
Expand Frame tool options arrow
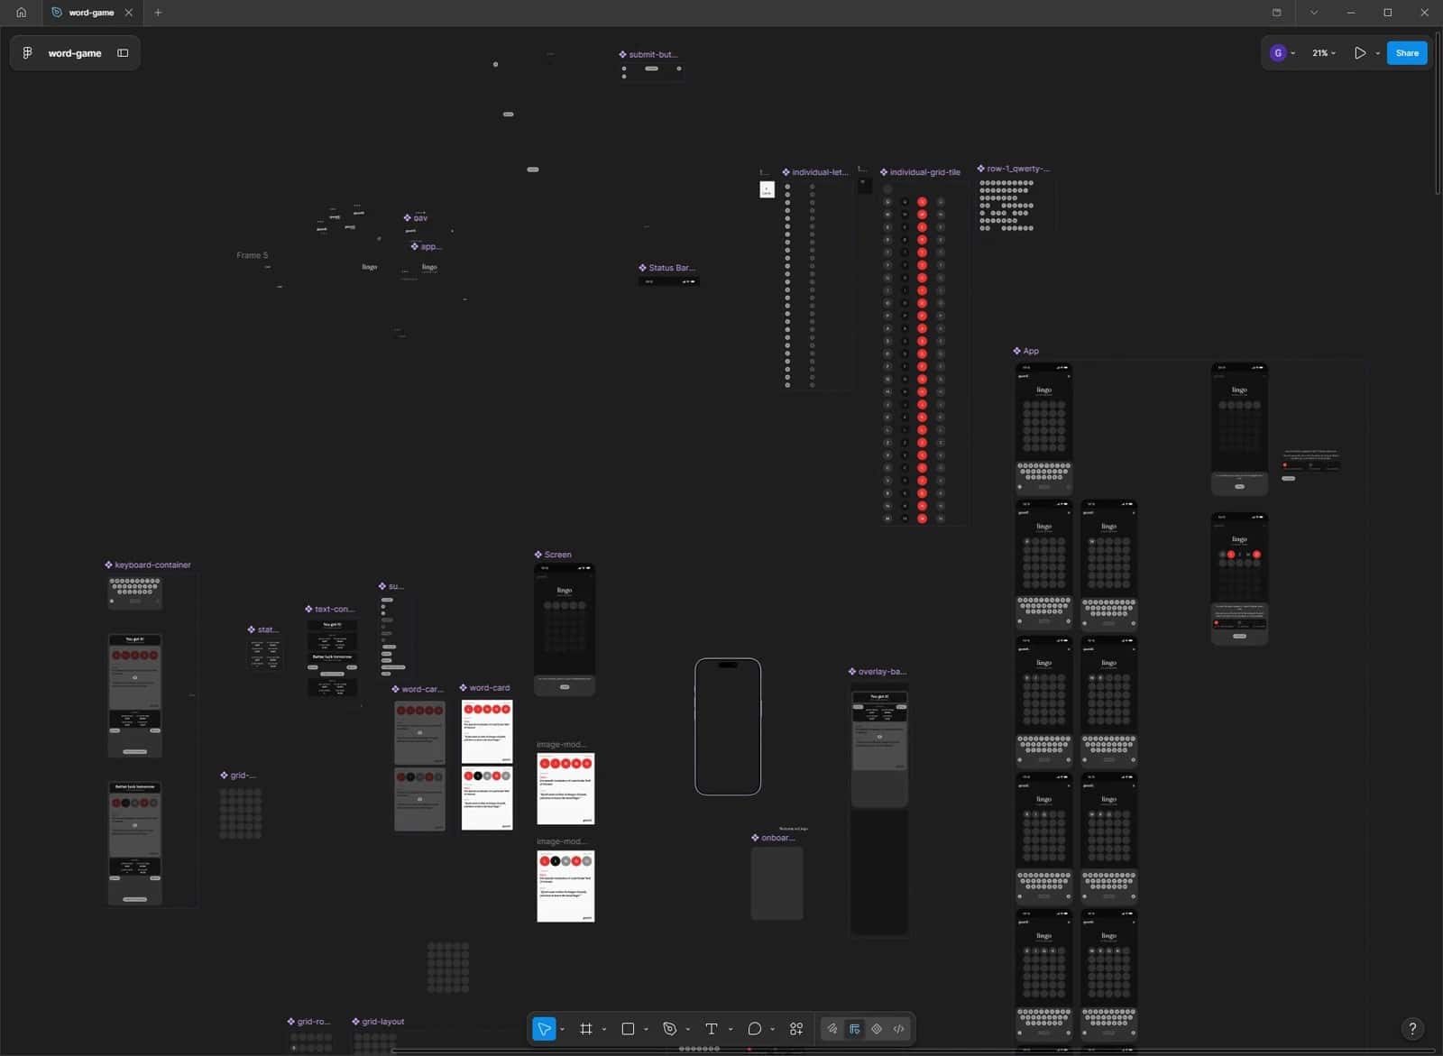[x=604, y=1029]
